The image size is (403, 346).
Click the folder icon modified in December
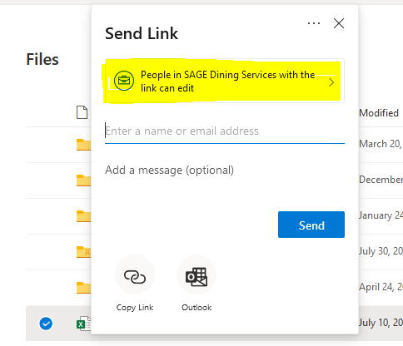[83, 180]
